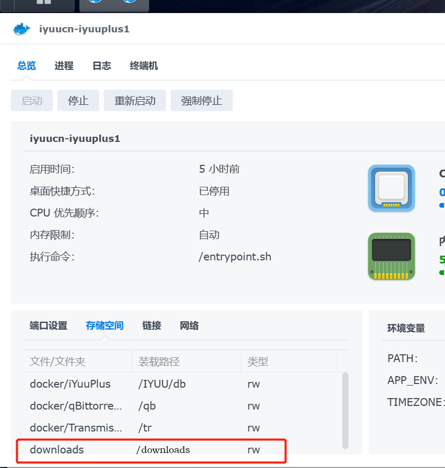Click the 已停用 shortcut status value

point(214,191)
